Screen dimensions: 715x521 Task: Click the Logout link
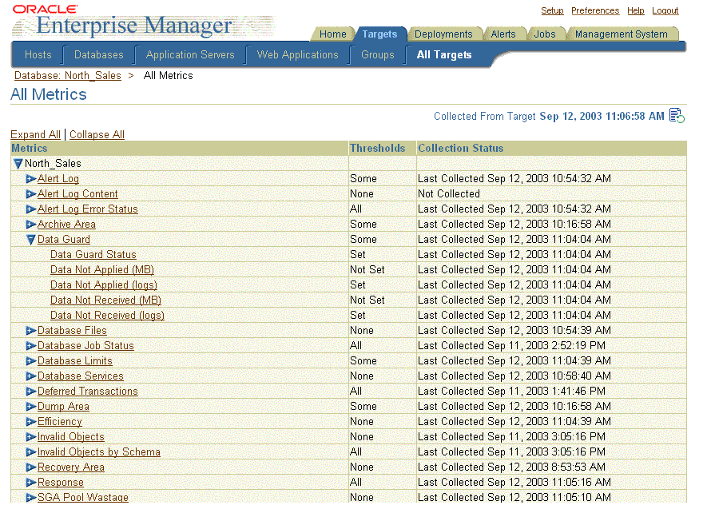point(665,10)
